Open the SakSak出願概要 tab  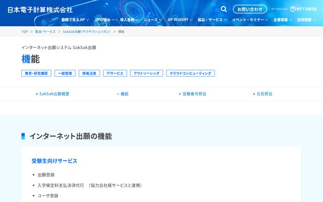click(52, 94)
